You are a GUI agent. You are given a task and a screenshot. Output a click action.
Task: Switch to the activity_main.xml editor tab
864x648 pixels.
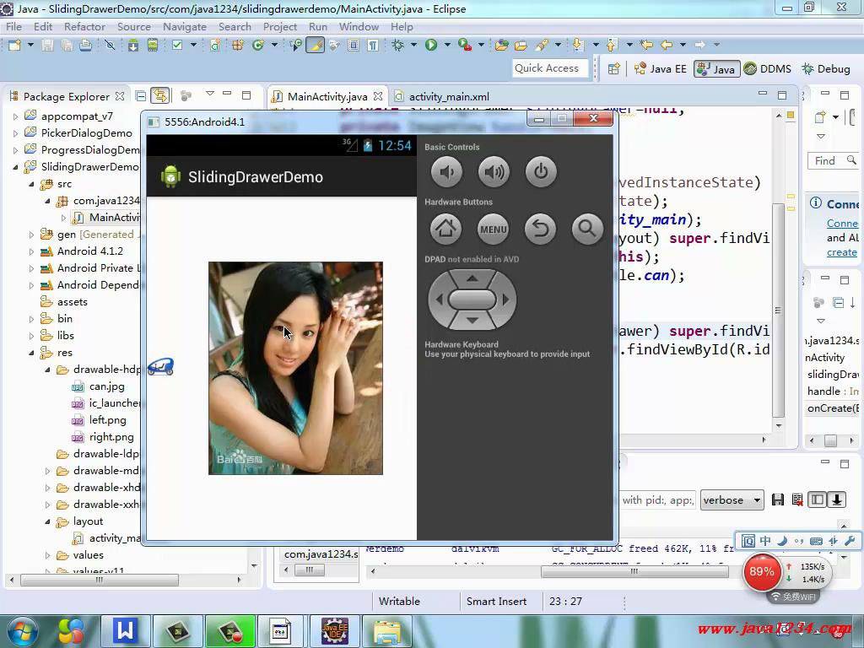point(449,96)
